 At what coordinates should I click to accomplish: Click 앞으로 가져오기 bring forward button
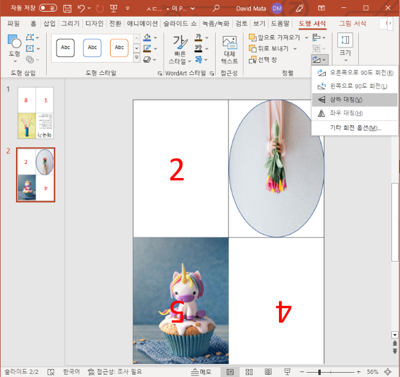[x=274, y=37]
